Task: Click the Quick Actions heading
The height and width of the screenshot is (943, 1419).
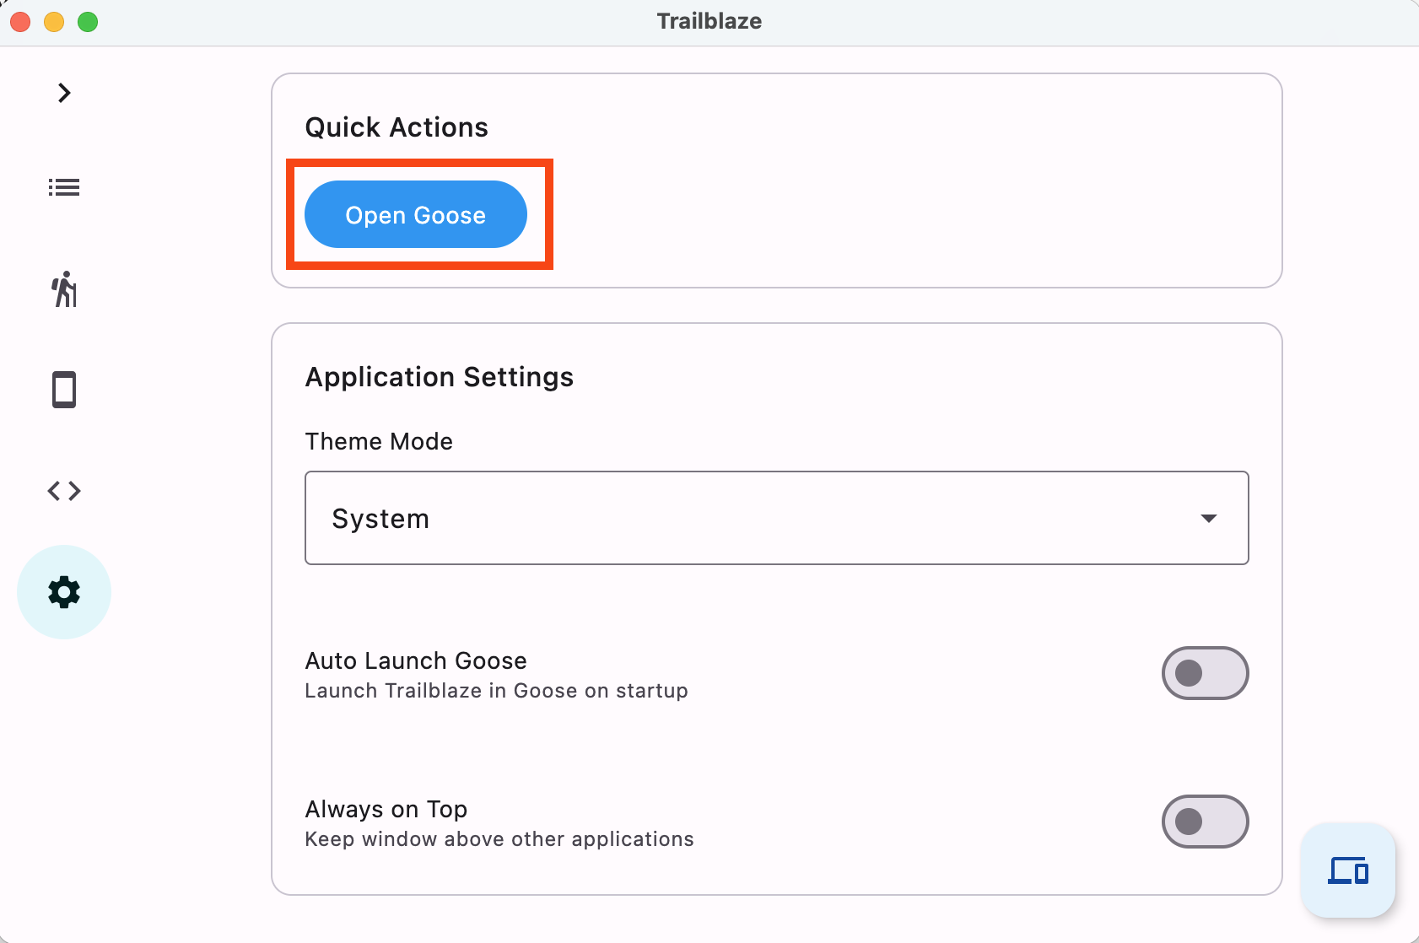Action: [x=397, y=127]
